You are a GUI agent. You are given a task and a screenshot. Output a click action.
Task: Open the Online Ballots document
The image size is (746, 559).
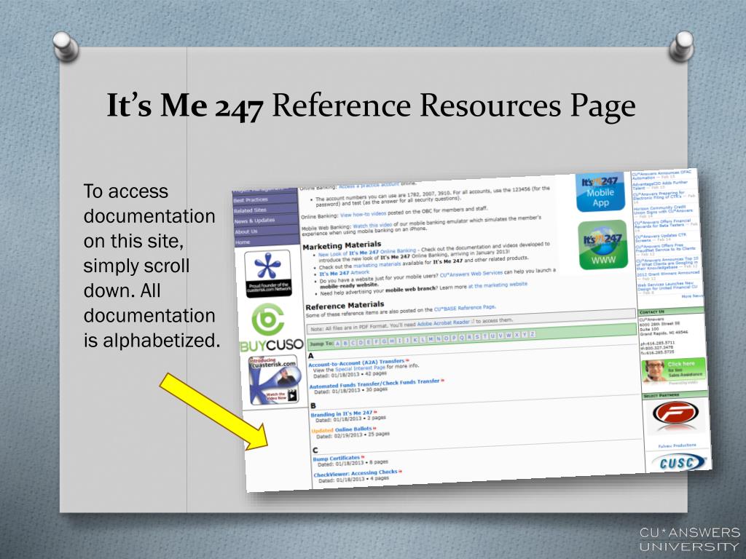(353, 429)
